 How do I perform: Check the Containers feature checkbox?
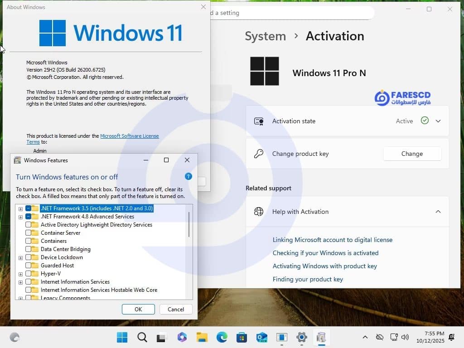(x=29, y=241)
